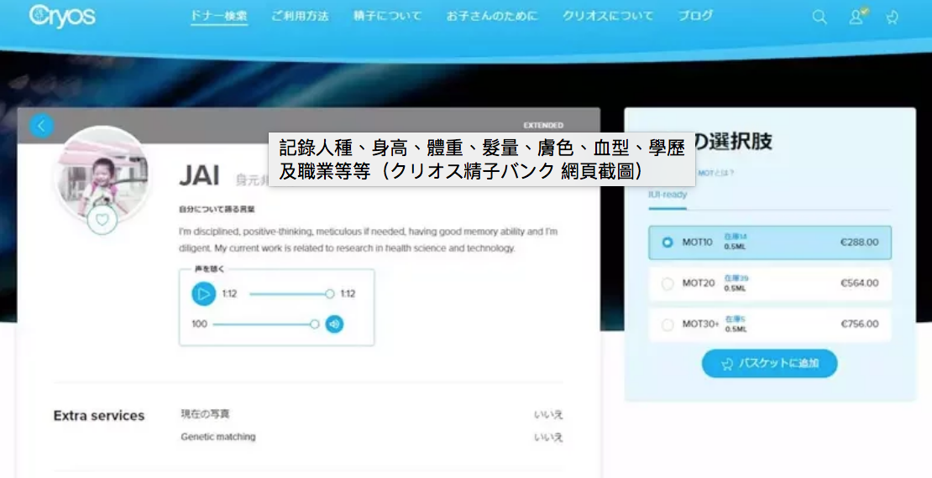Viewport: 932px width, 478px height.
Task: Open ブログ menu item
Action: (695, 16)
